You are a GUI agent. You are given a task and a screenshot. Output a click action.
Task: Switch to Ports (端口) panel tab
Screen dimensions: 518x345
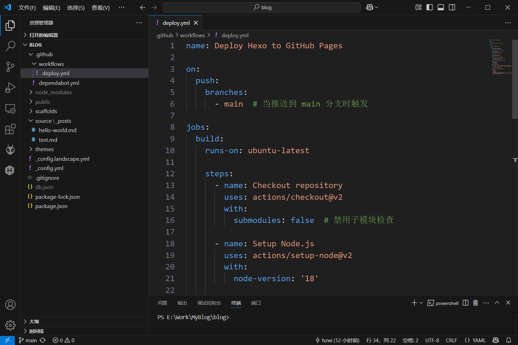[256, 303]
